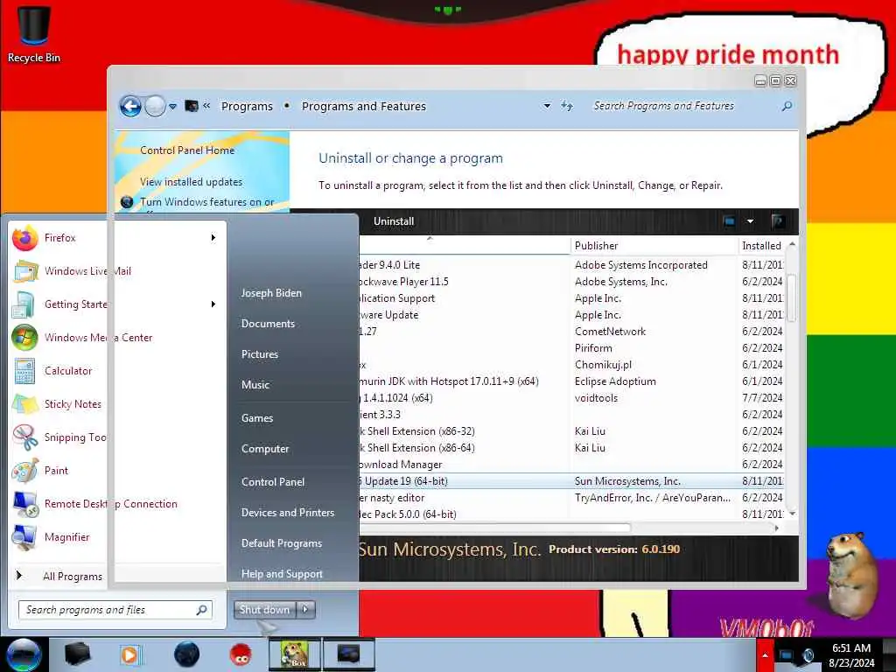Open Calculator icon in Start menu
The width and height of the screenshot is (896, 672).
(x=24, y=371)
